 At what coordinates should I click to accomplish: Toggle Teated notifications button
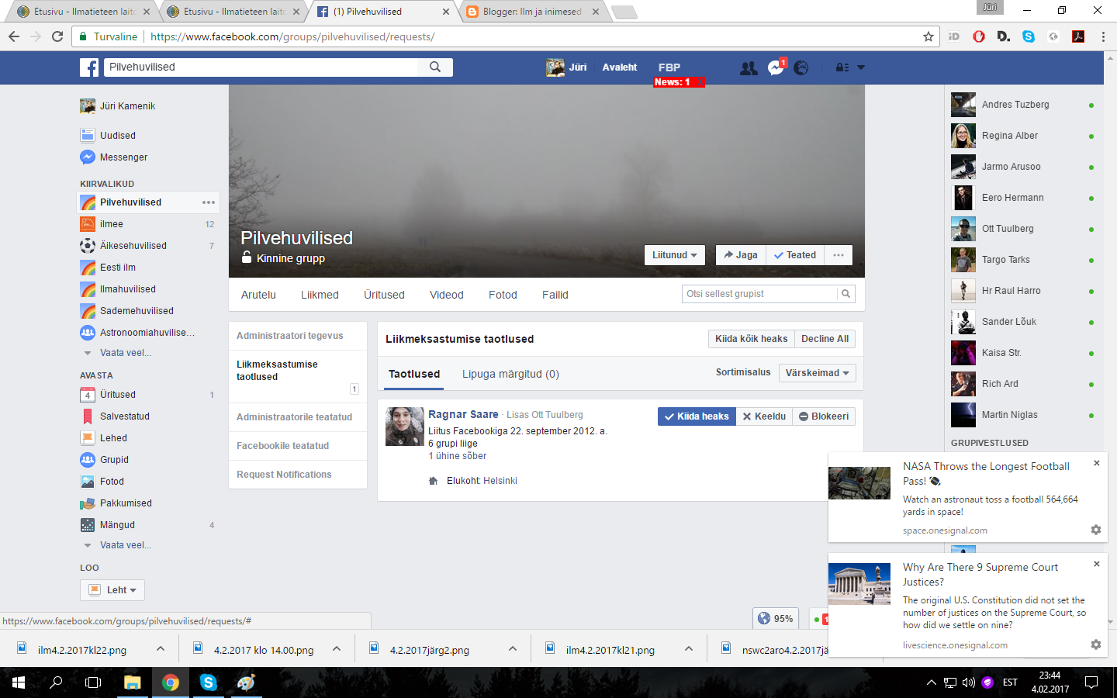[x=795, y=255]
